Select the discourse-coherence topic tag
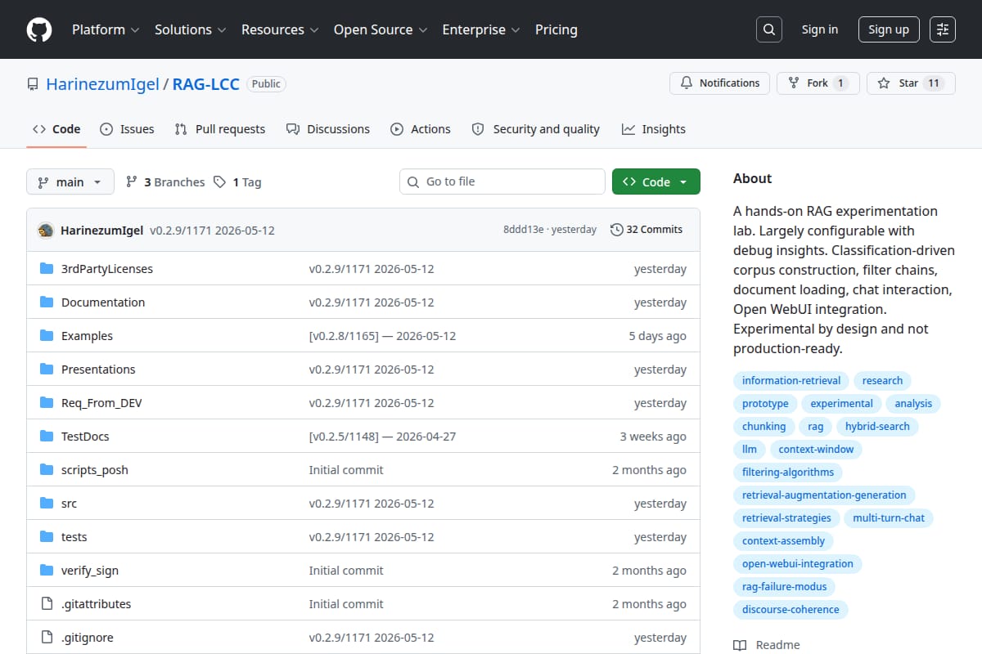This screenshot has height=654, width=982. pos(791,609)
